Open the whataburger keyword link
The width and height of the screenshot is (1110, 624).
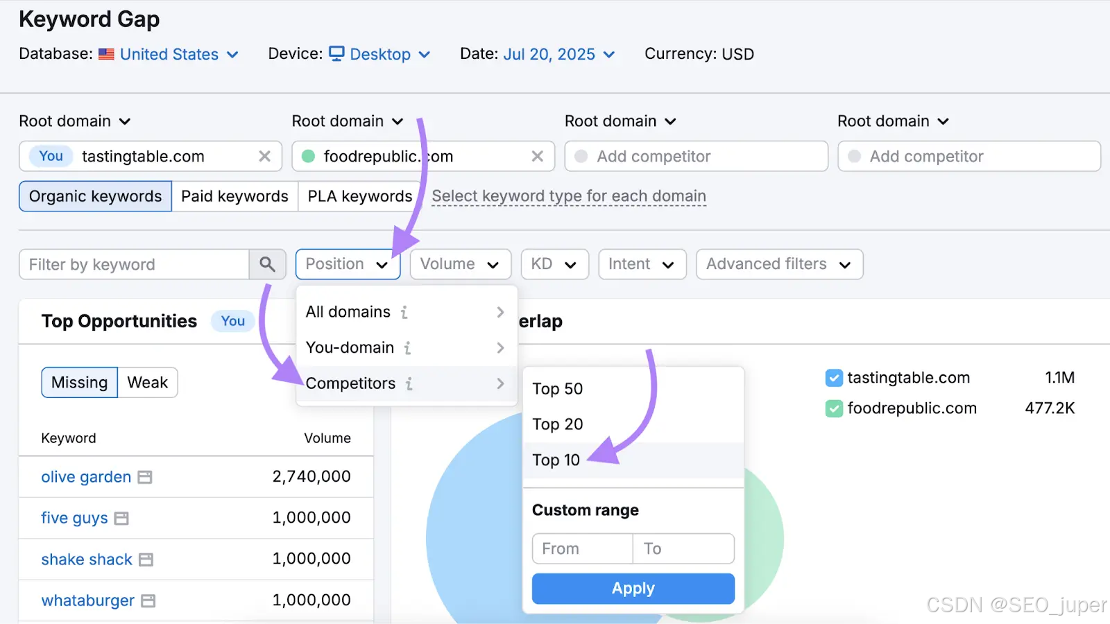[88, 600]
